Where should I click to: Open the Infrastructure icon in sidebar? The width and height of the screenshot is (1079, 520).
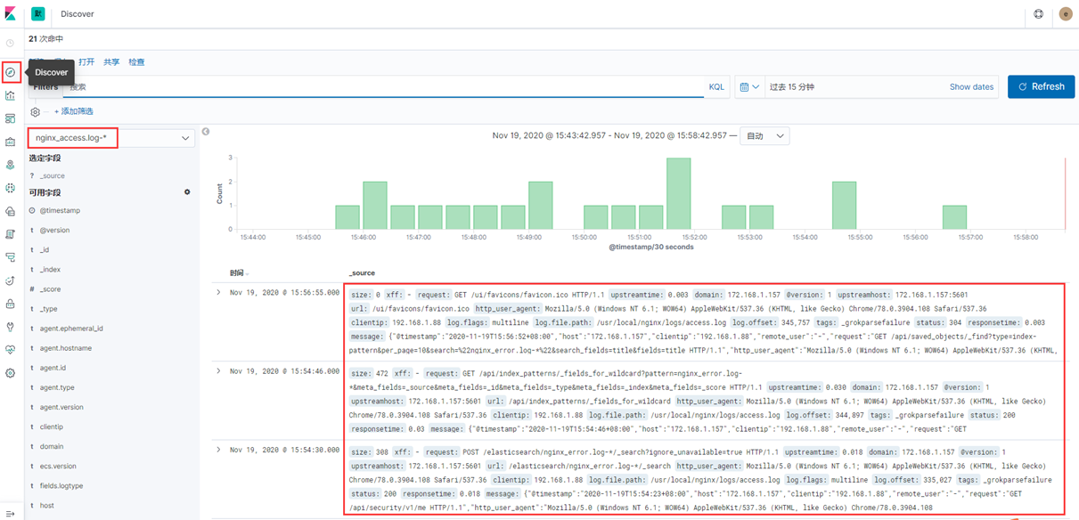(x=10, y=211)
